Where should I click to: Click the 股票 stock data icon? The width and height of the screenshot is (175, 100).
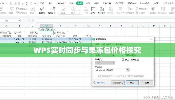tap(63, 11)
